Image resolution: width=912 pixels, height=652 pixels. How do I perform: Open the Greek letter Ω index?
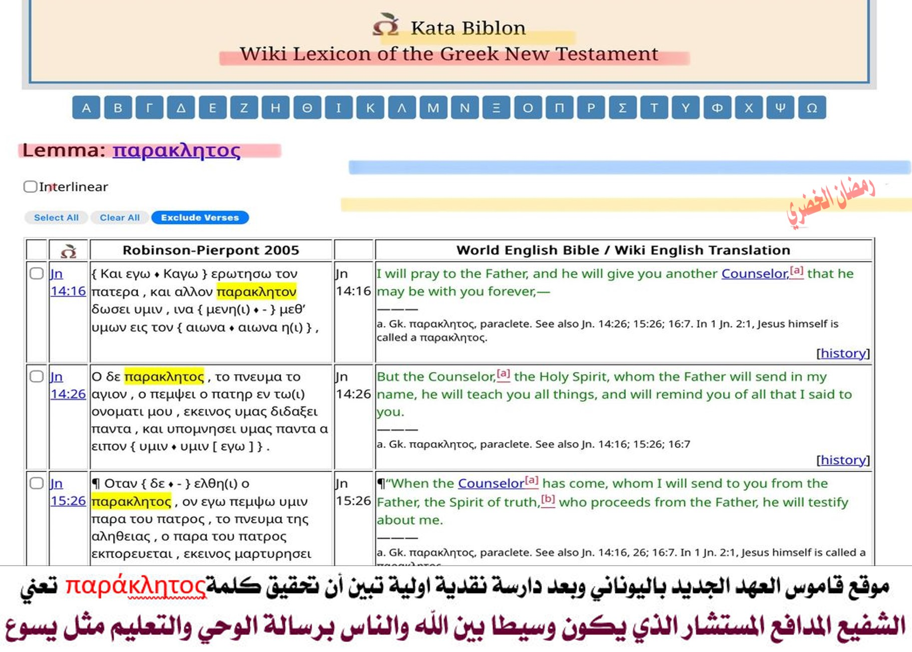812,108
